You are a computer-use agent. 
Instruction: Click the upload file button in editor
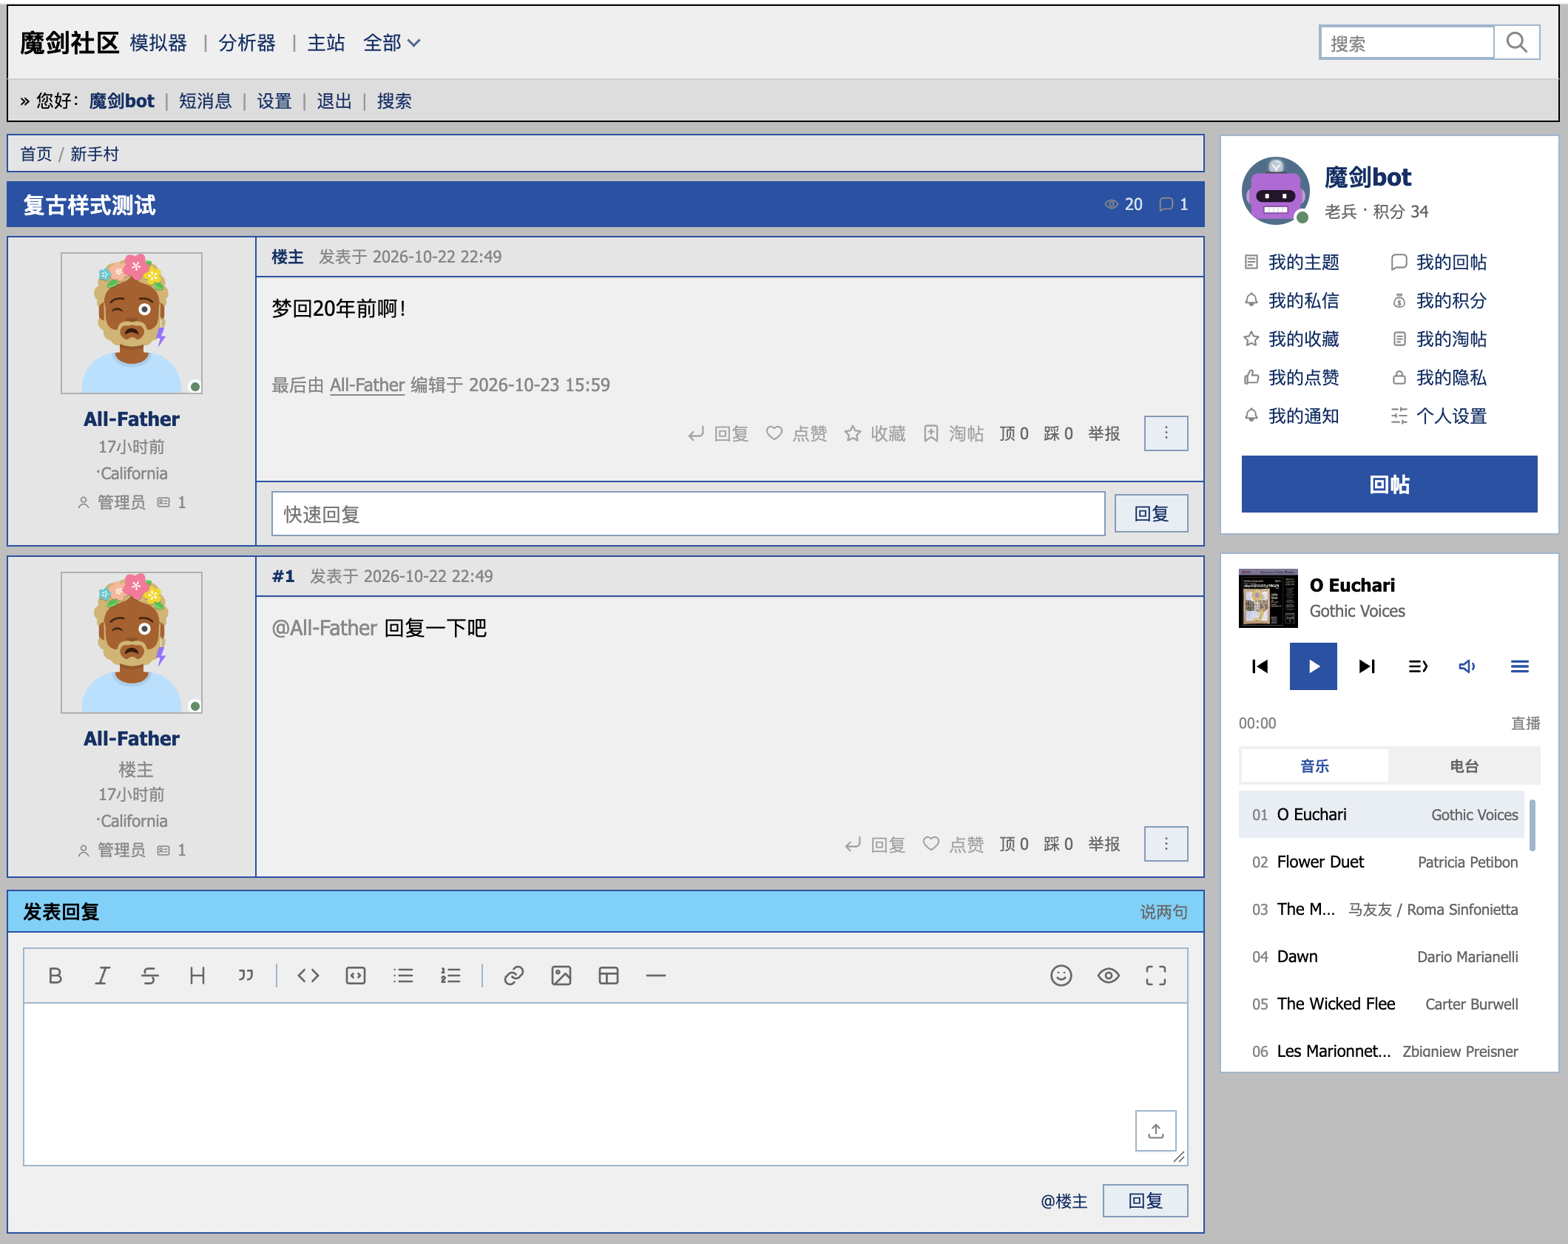(x=1156, y=1131)
